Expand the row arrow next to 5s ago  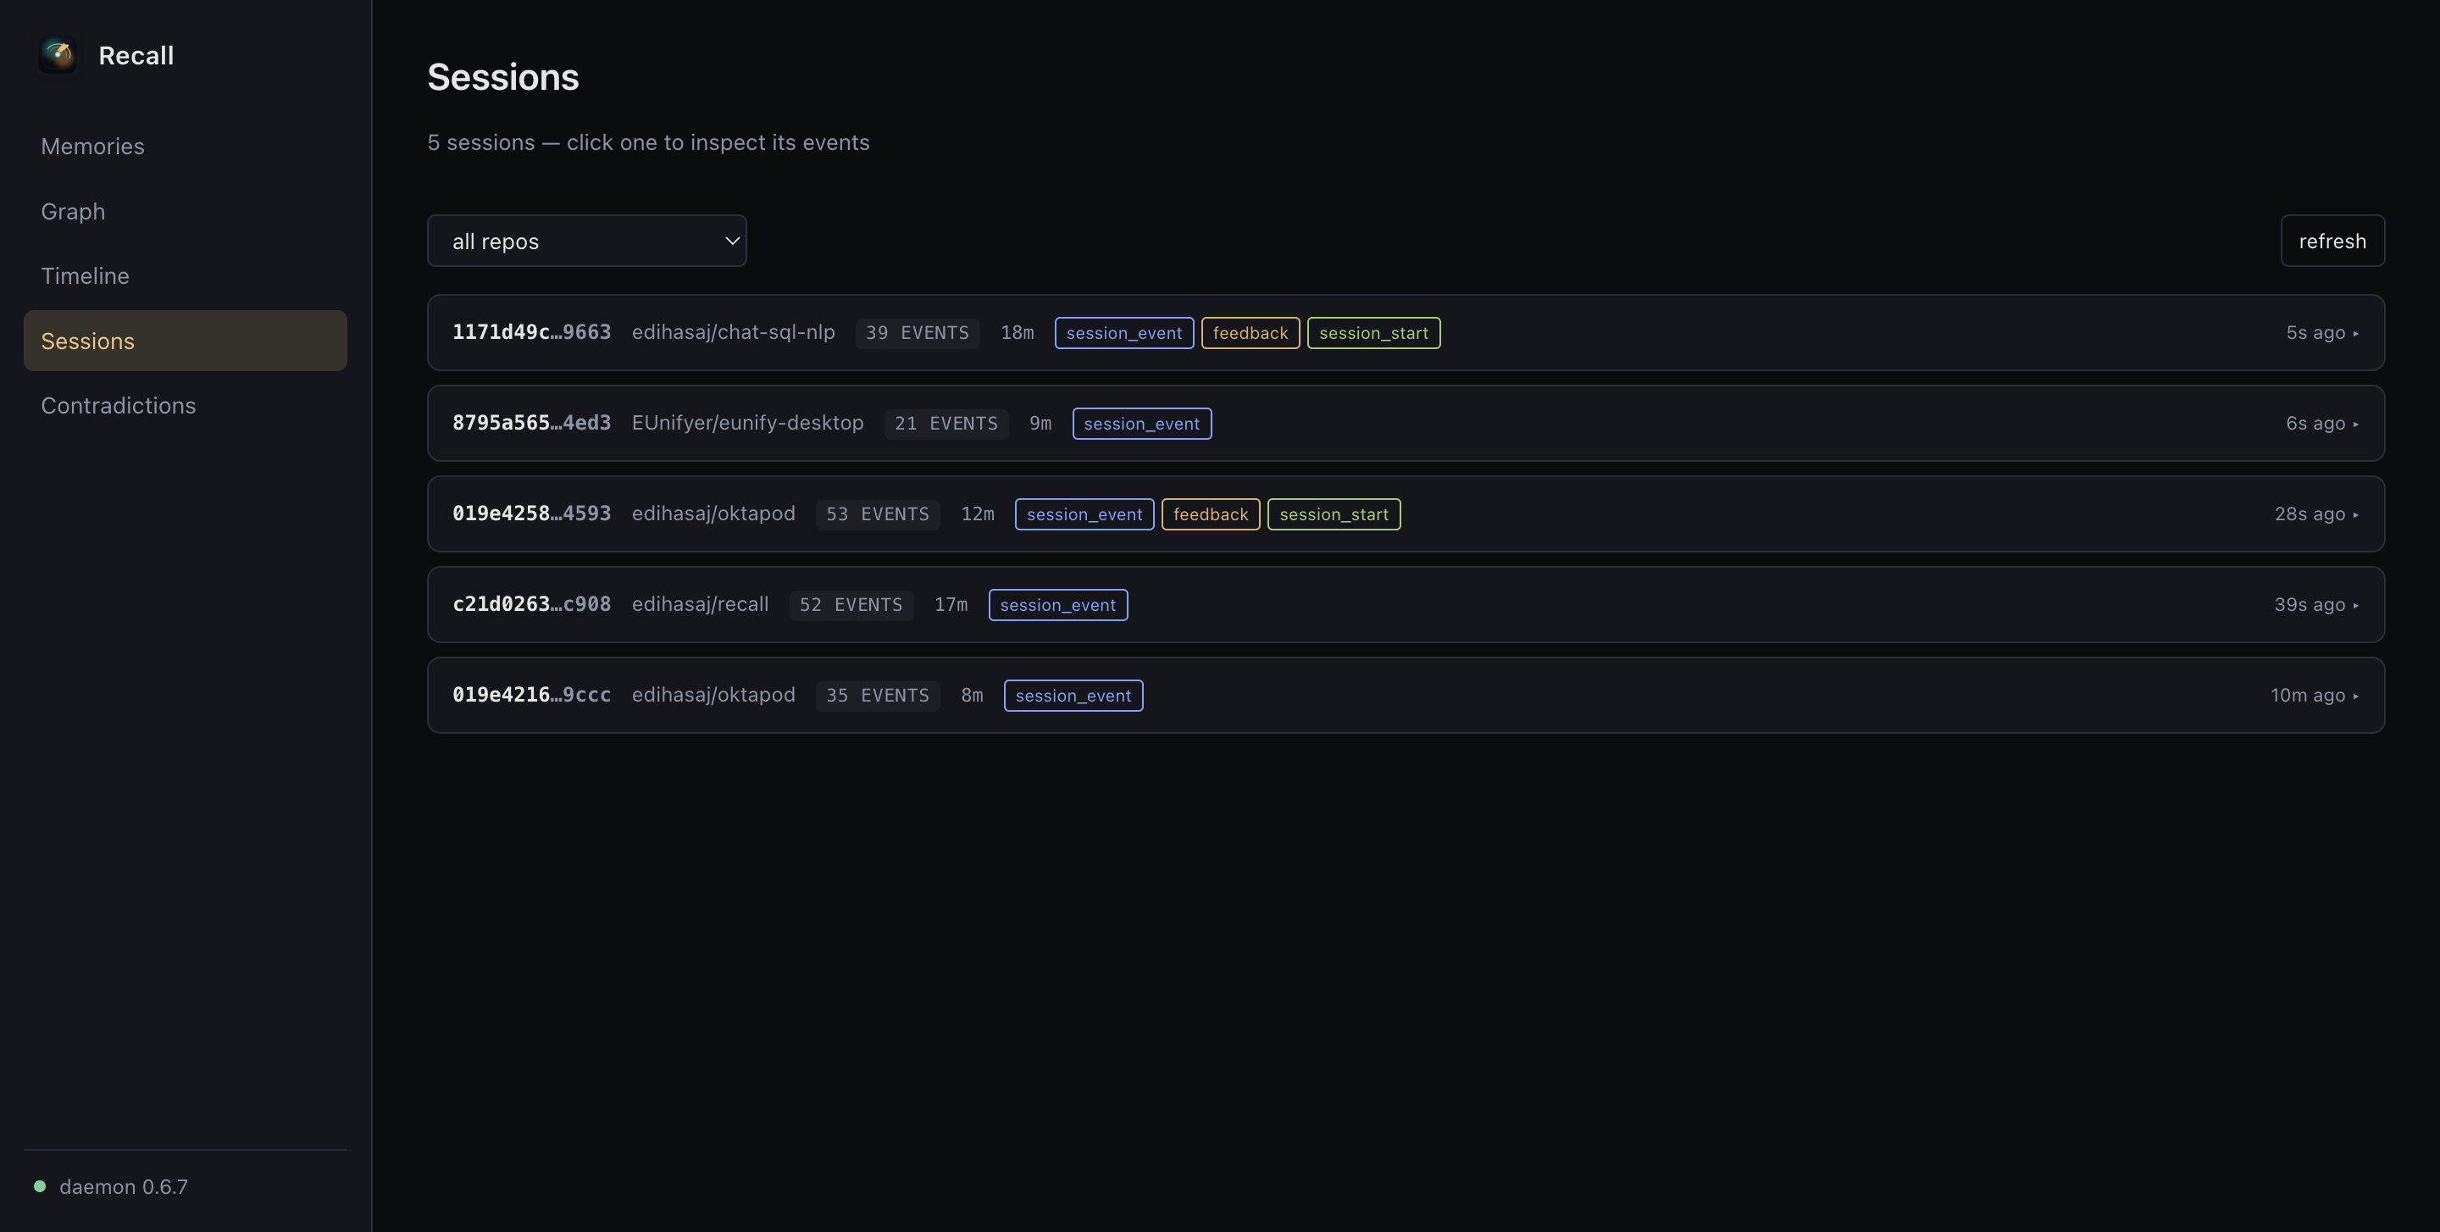click(2355, 333)
